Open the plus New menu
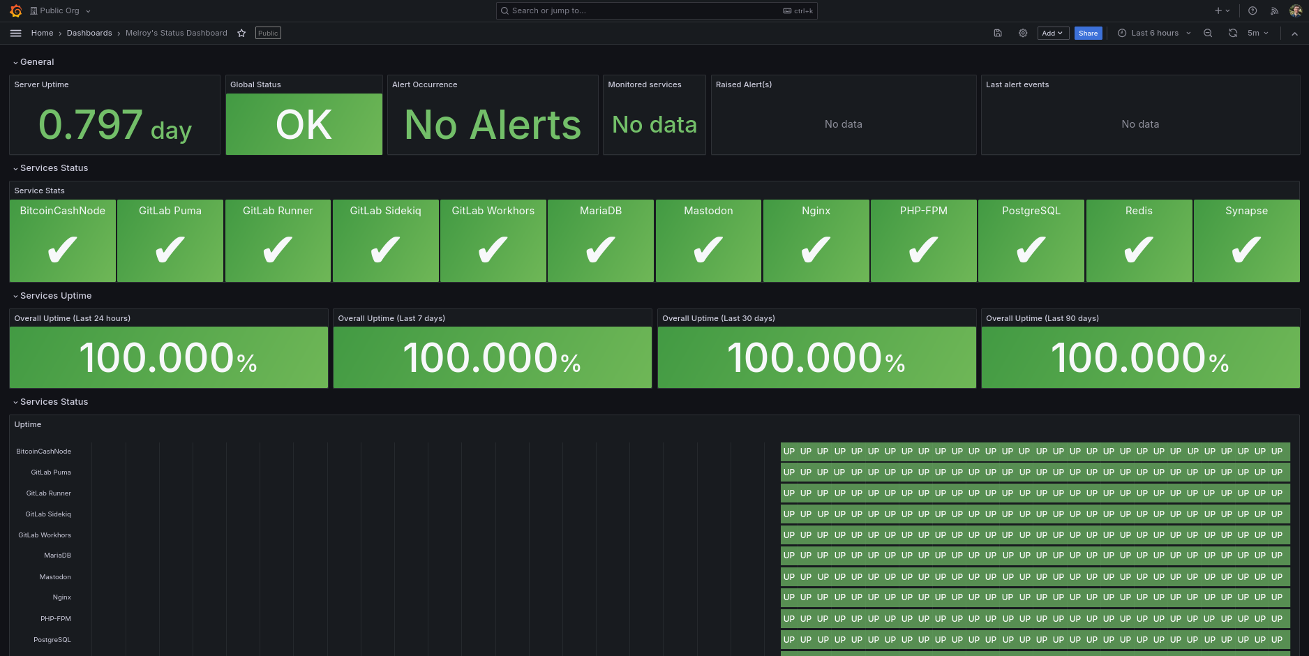The width and height of the screenshot is (1309, 656). pos(1222,10)
